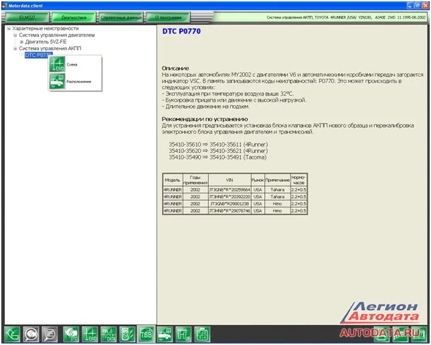Viewport: 431px width, 345px height.
Task: Switch to the Диагностика tab
Action: click(x=74, y=17)
